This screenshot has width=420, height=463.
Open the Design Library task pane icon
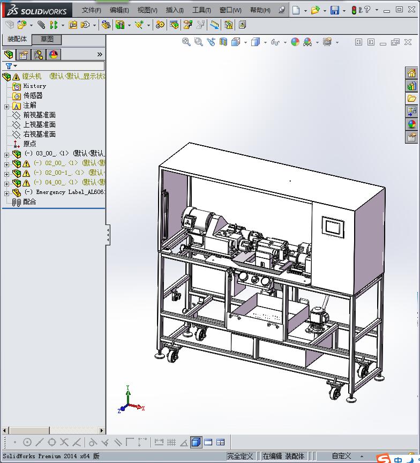(x=412, y=86)
